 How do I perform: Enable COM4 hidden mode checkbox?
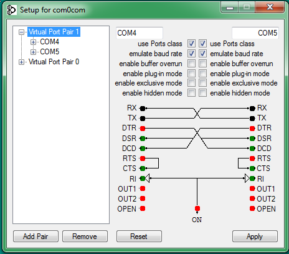[191, 93]
